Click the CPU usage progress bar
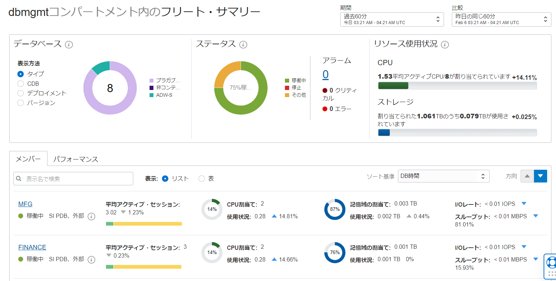Screen dimensions: 556x281 (457, 86)
